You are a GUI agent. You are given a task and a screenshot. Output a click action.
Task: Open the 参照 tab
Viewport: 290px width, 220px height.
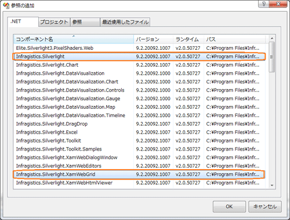tap(85, 22)
